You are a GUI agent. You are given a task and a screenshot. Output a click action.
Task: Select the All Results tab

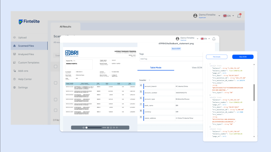point(65,27)
